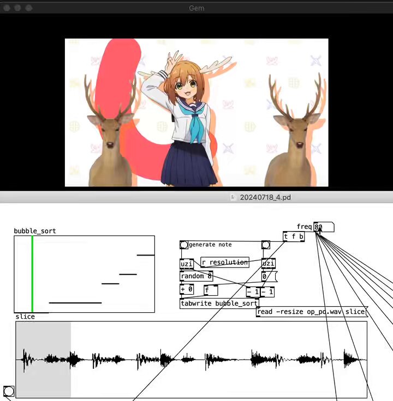Click the gray highlighted region of the slice waveform
The width and height of the screenshot is (393, 401).
(44, 359)
